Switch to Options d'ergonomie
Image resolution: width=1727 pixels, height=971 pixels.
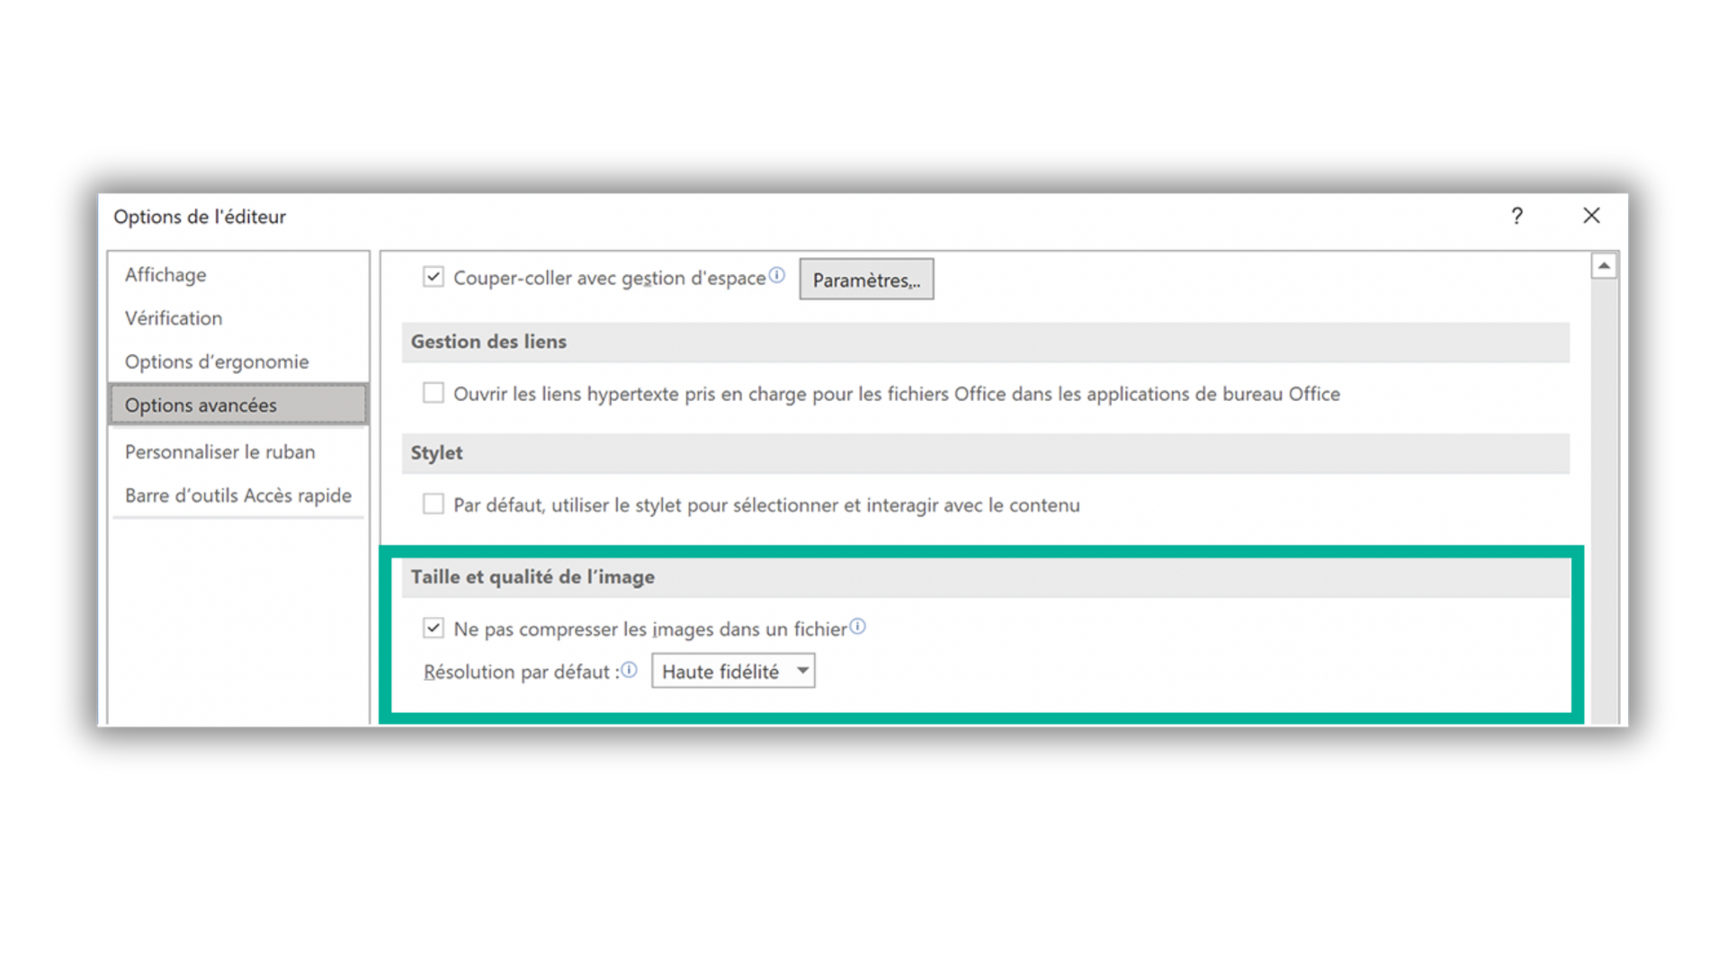(x=217, y=361)
